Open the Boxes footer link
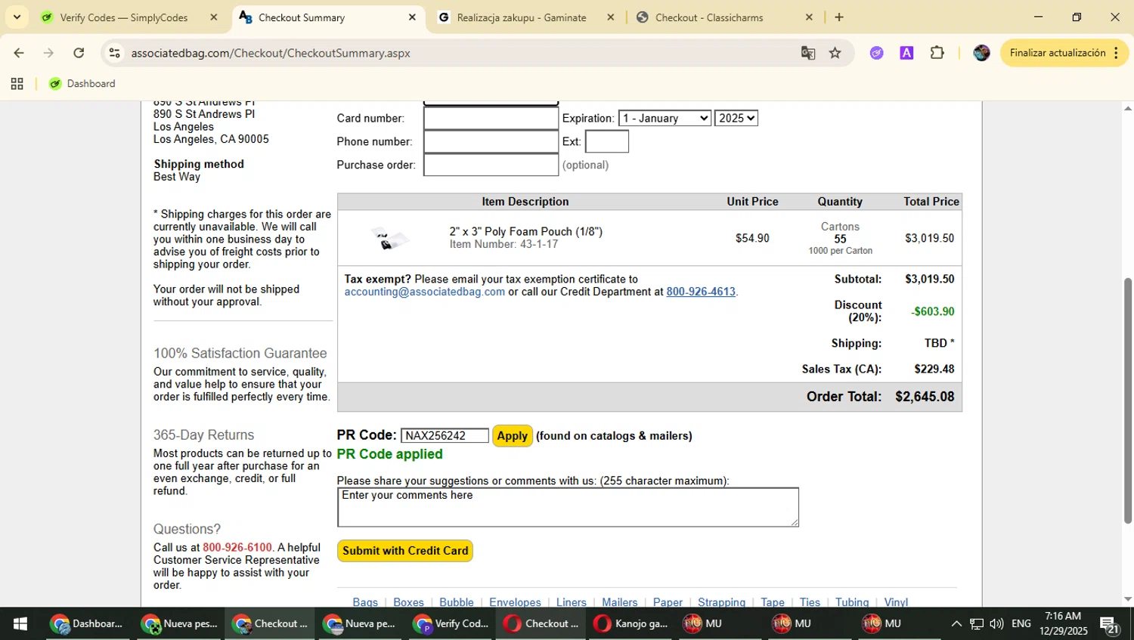The image size is (1134, 640). pos(408,602)
